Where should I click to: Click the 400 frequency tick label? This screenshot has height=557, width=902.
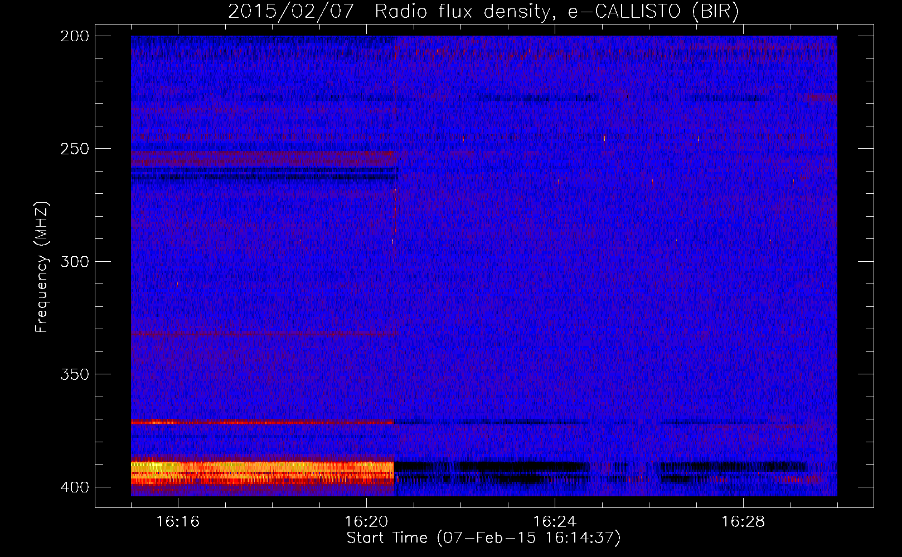tap(75, 487)
